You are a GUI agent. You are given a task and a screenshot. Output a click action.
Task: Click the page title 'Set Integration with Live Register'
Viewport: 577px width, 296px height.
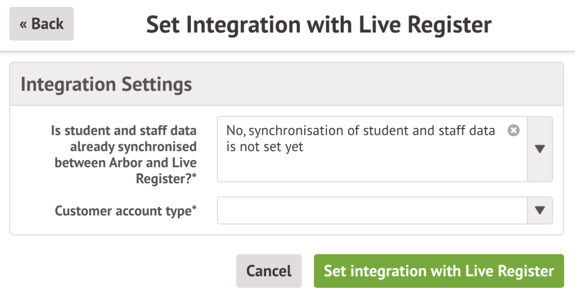pyautogui.click(x=319, y=24)
